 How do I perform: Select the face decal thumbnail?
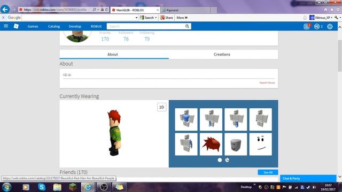(261, 144)
